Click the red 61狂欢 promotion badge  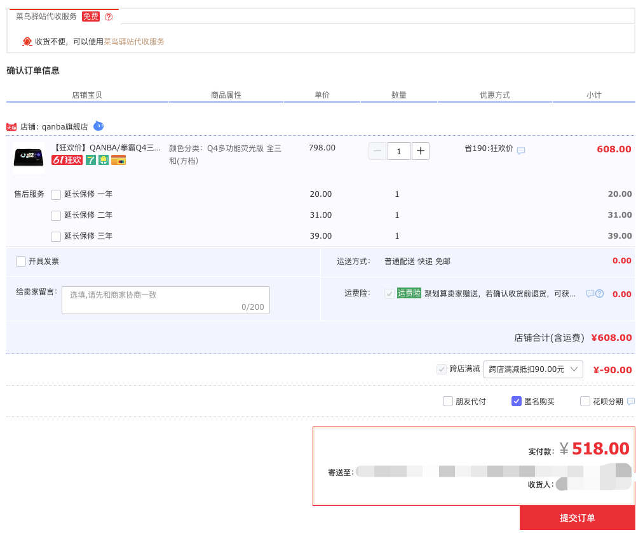(67, 160)
